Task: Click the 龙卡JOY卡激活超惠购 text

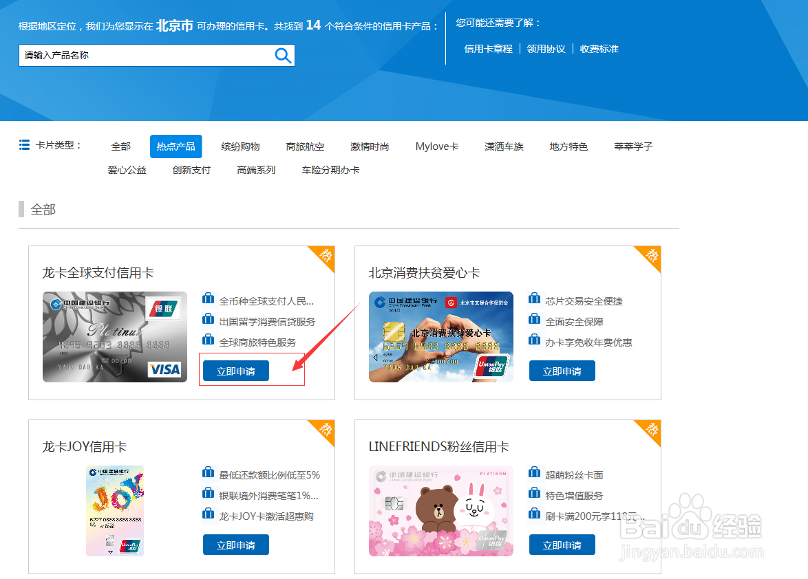Action: point(266,516)
